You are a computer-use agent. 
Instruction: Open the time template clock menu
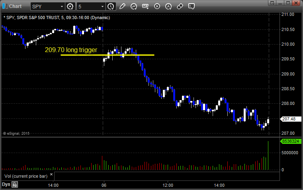[x=111, y=6]
